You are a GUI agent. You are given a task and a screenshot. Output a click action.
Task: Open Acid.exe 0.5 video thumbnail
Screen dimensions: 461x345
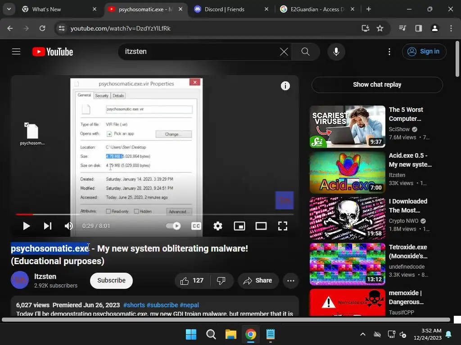click(x=347, y=172)
